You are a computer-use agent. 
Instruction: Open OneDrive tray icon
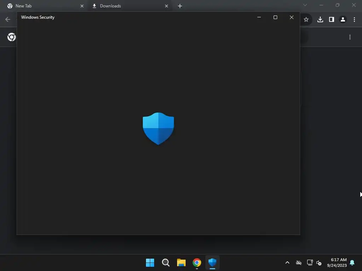pos(299,263)
